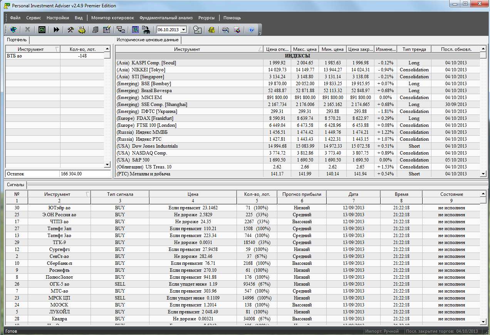
Task: Click the Тип тренда column header
Action: pos(414,49)
